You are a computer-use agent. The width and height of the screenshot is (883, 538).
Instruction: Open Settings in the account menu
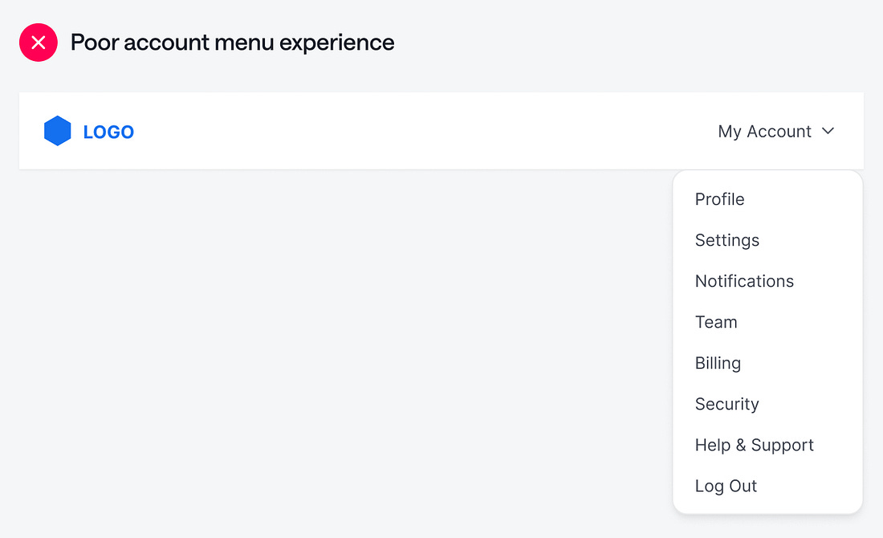726,240
